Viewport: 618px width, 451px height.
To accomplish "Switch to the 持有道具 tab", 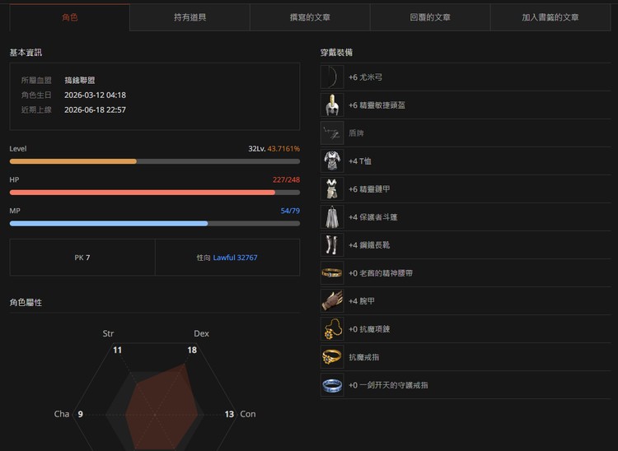I will pyautogui.click(x=190, y=17).
